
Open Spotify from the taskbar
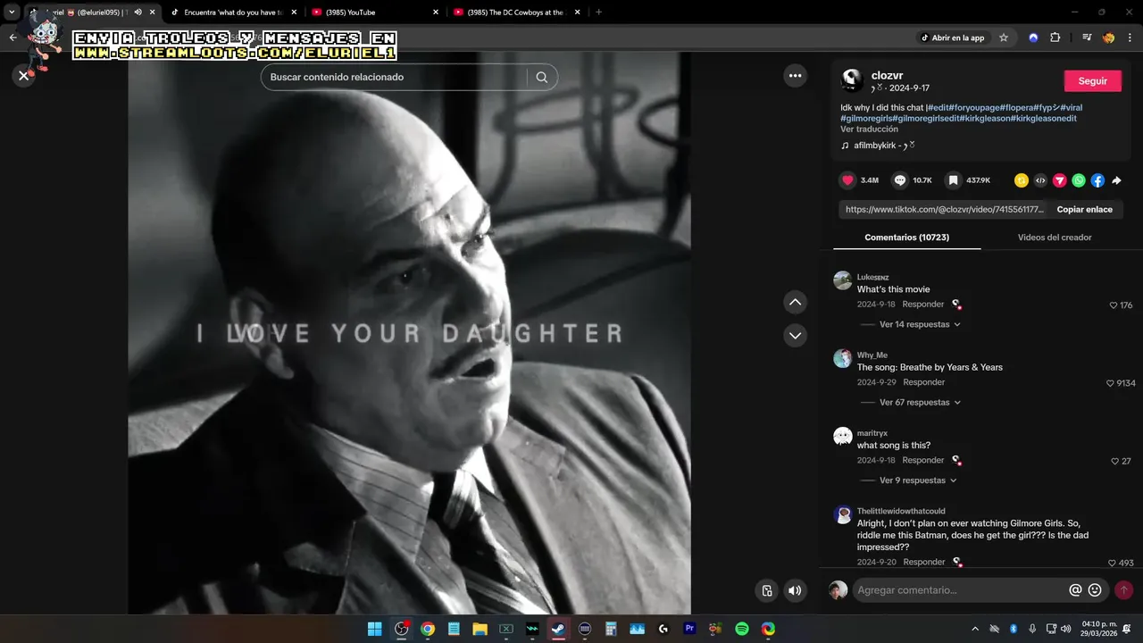(x=742, y=629)
